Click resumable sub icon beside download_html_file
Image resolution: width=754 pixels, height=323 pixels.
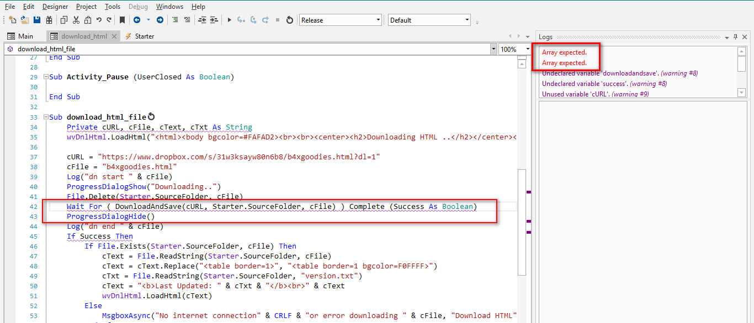(151, 117)
